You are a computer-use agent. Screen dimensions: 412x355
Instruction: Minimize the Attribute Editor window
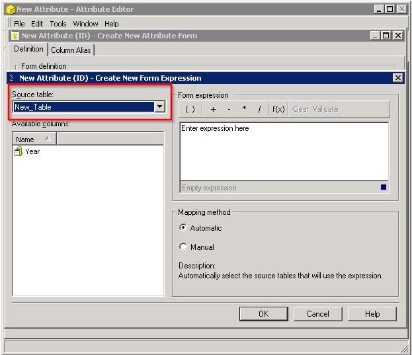(x=379, y=9)
